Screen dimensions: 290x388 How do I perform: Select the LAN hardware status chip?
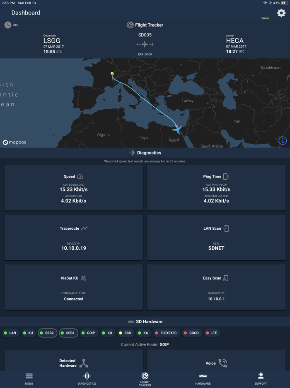click(x=11, y=333)
